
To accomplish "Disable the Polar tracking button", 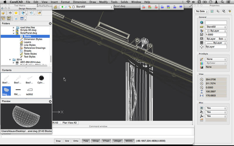I will 86,141.
